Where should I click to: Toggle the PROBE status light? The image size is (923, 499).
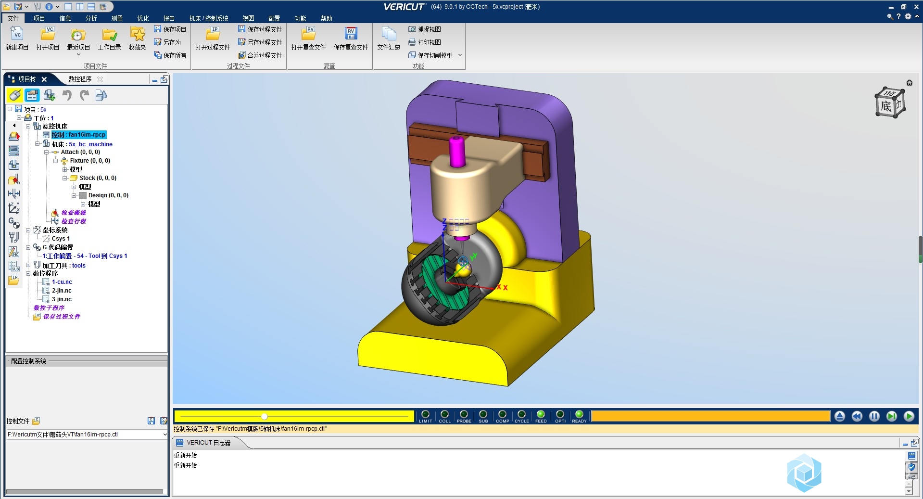pyautogui.click(x=464, y=416)
